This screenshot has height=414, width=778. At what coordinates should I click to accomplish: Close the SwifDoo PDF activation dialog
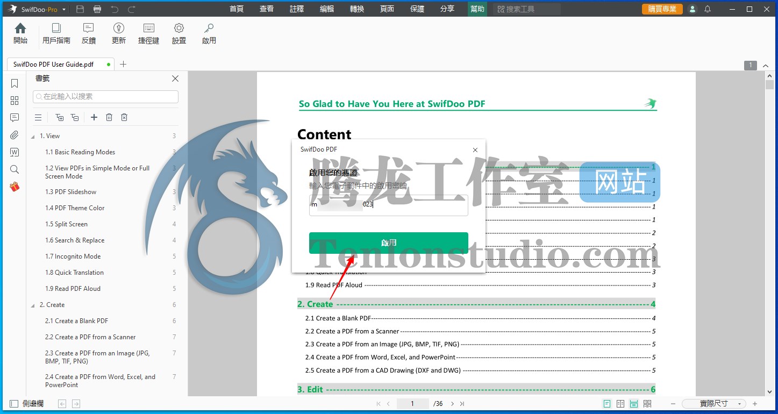pos(475,150)
